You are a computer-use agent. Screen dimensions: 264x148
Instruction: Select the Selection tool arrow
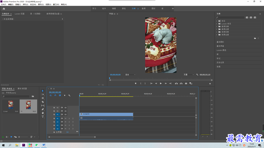point(43,91)
